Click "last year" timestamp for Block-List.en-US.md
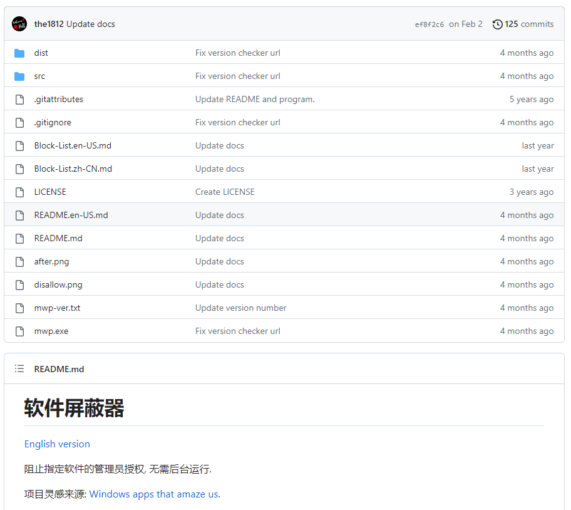Viewport: 571px width, 510px height. (x=538, y=146)
